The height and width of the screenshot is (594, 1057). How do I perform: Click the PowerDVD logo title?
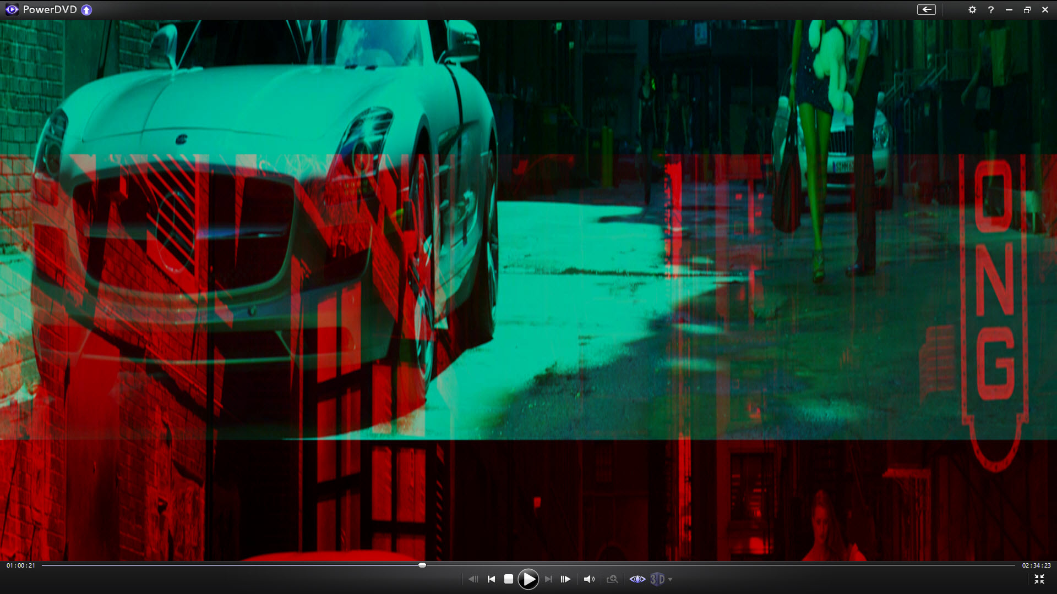(x=49, y=10)
